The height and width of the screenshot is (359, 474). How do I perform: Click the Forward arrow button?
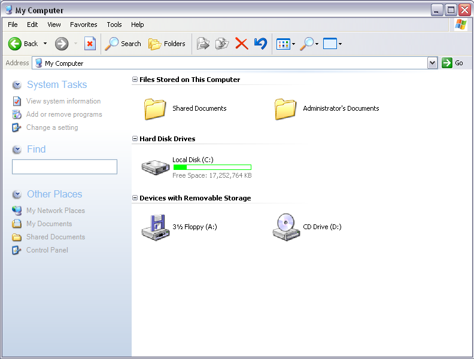[62, 44]
